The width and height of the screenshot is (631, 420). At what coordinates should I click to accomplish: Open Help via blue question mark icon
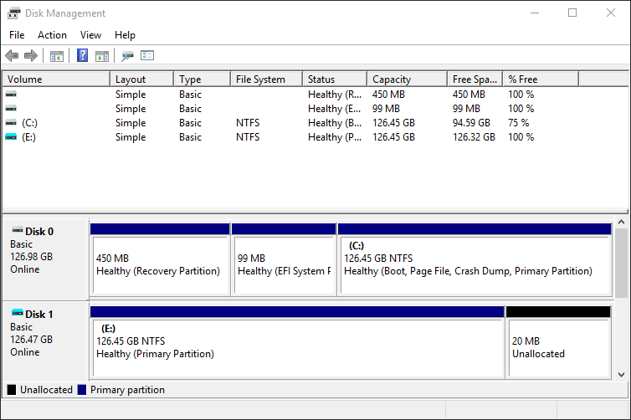[83, 56]
